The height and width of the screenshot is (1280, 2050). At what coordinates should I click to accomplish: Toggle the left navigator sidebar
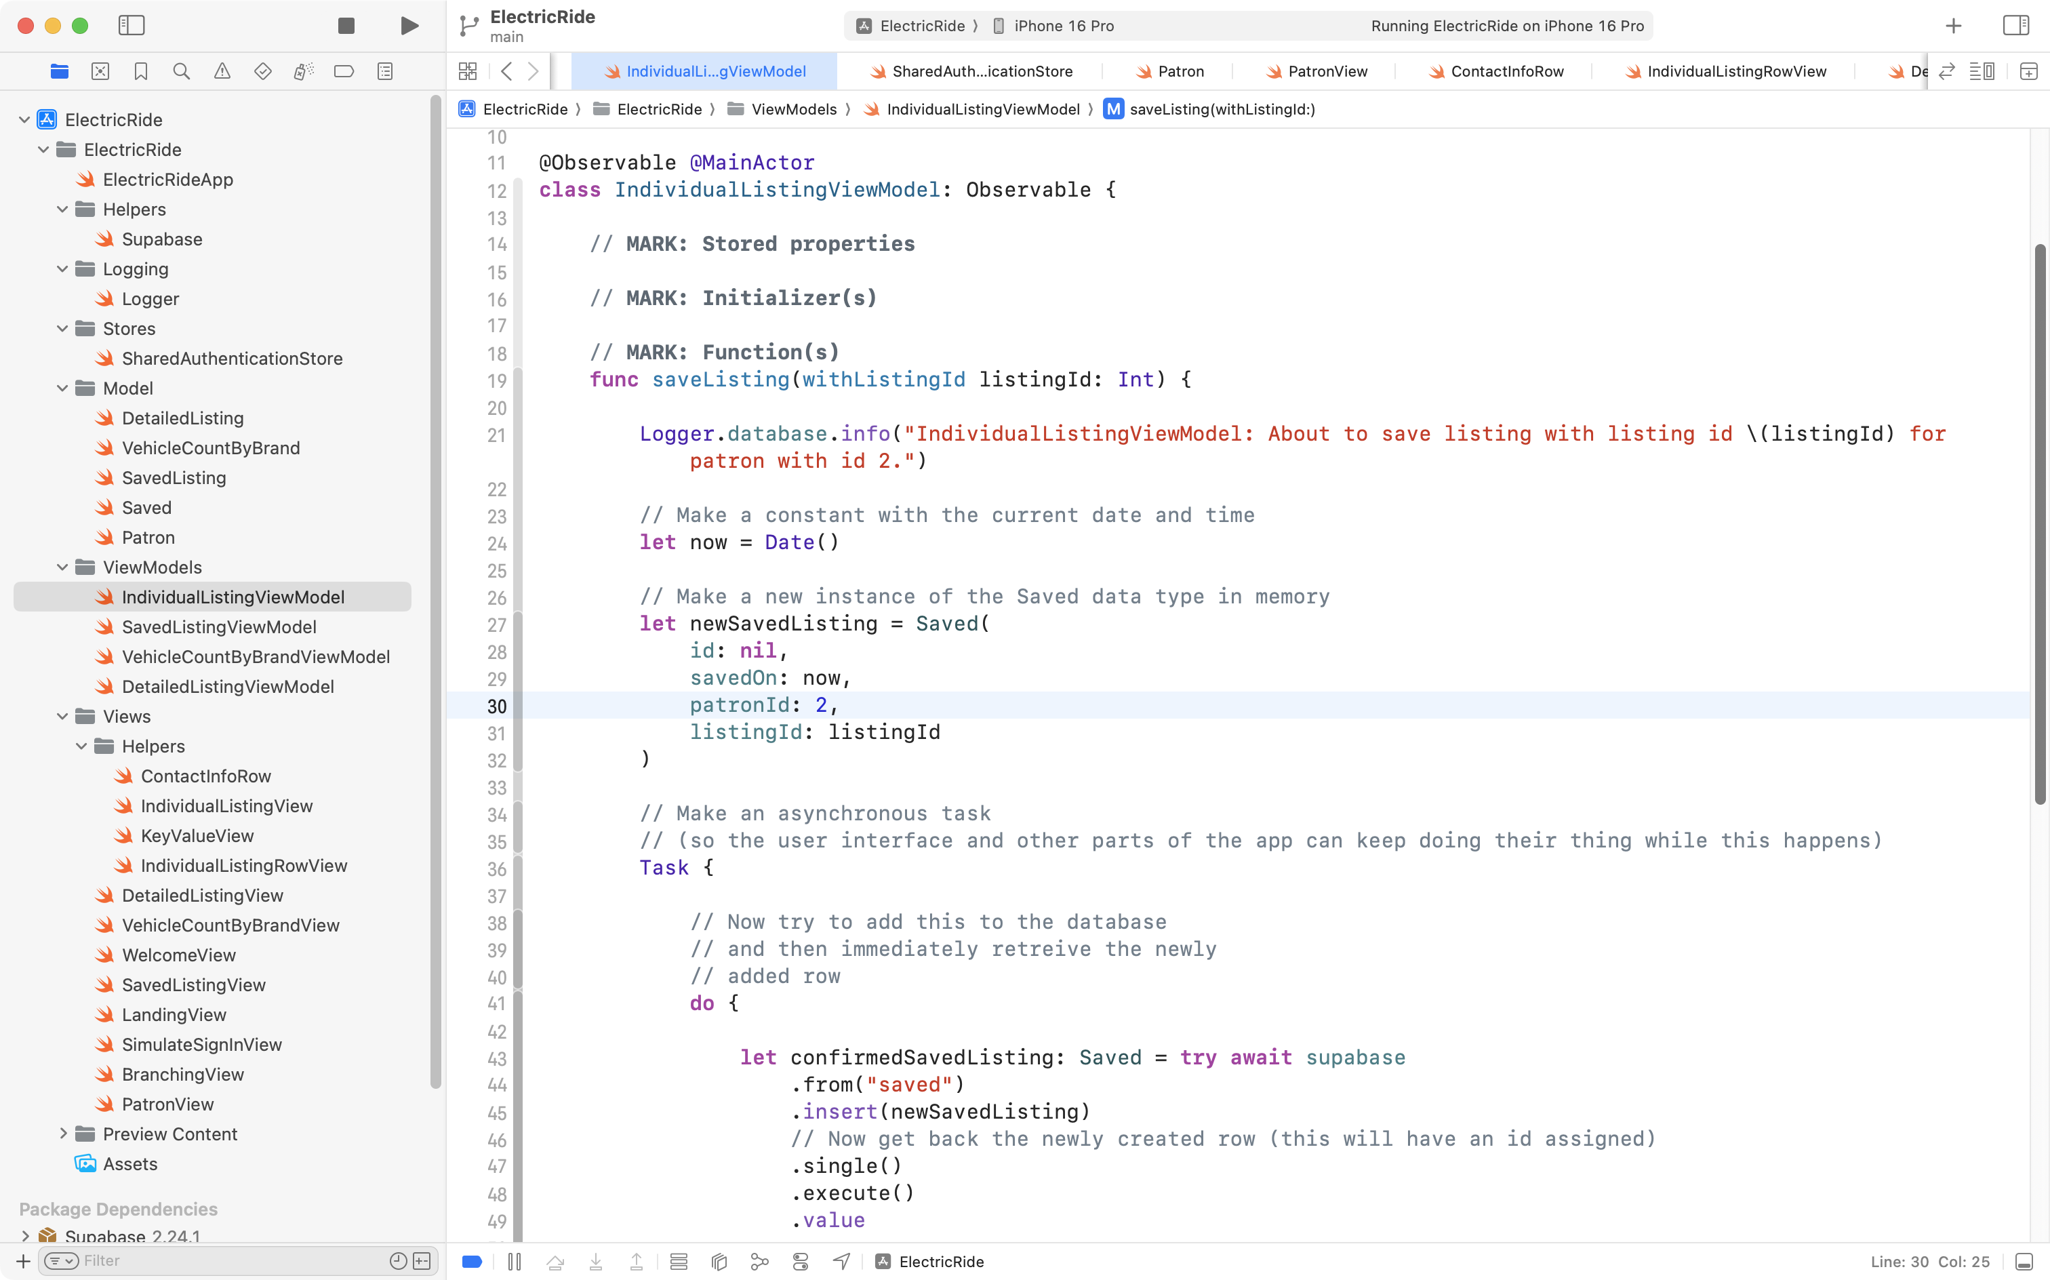[x=132, y=25]
